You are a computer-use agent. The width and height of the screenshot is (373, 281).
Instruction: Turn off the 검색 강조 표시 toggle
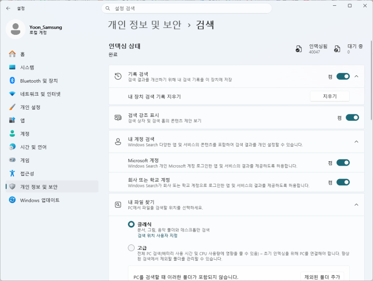coord(352,117)
